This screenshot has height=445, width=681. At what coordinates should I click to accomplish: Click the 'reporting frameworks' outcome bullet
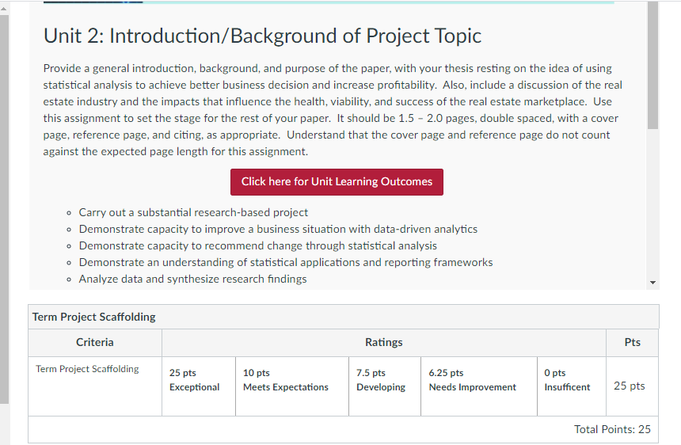286,262
